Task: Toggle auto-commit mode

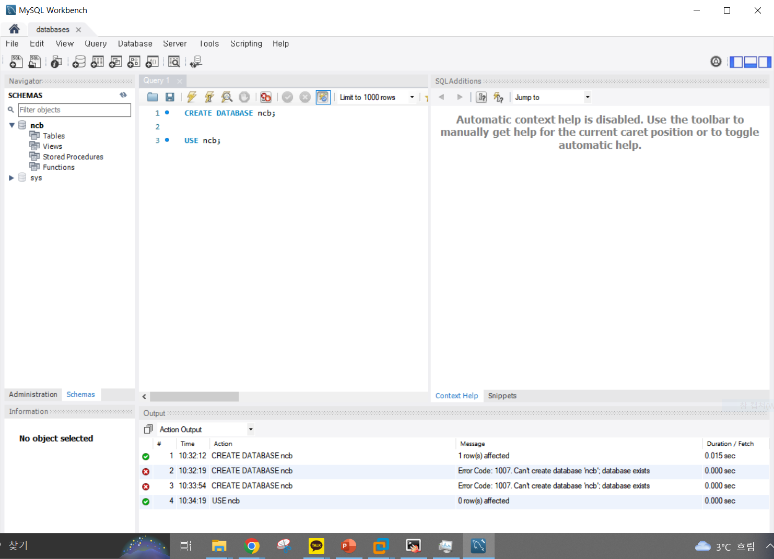Action: click(323, 97)
